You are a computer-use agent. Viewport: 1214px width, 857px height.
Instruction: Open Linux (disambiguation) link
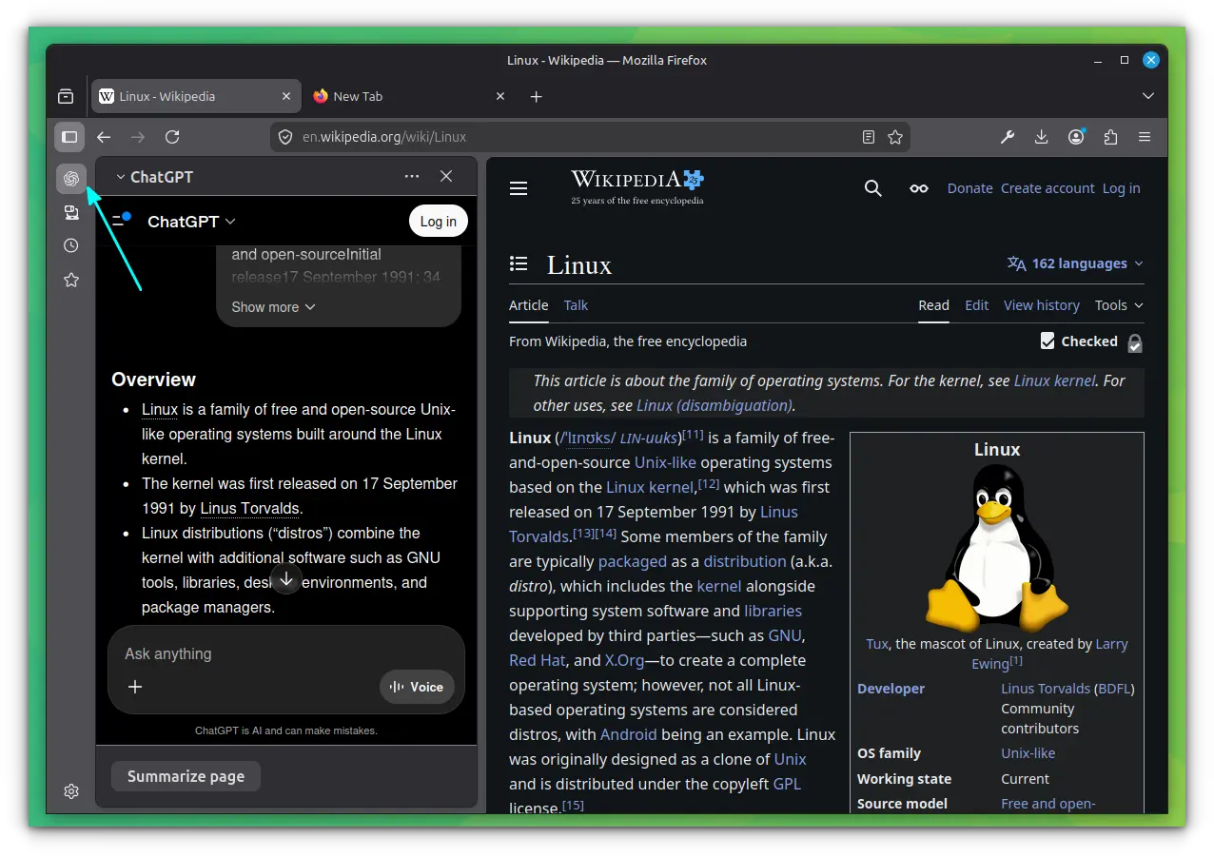[714, 405]
